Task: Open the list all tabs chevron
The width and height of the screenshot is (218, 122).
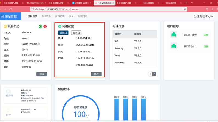Action: (x=192, y=3)
